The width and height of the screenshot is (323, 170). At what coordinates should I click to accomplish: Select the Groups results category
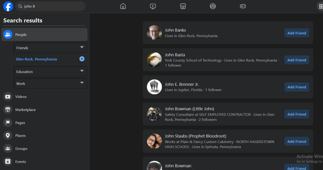point(44,148)
